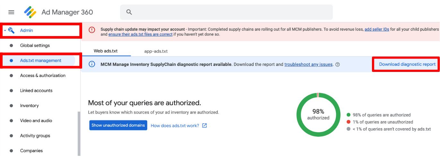Image resolution: width=440 pixels, height=162 pixels.
Task: Focus the top search field
Action: click(226, 12)
